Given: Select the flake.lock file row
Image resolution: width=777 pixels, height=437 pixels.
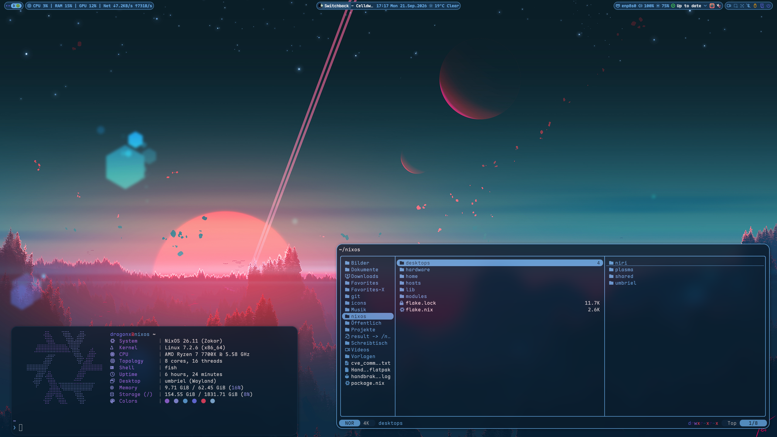Looking at the screenshot, I should [500, 303].
